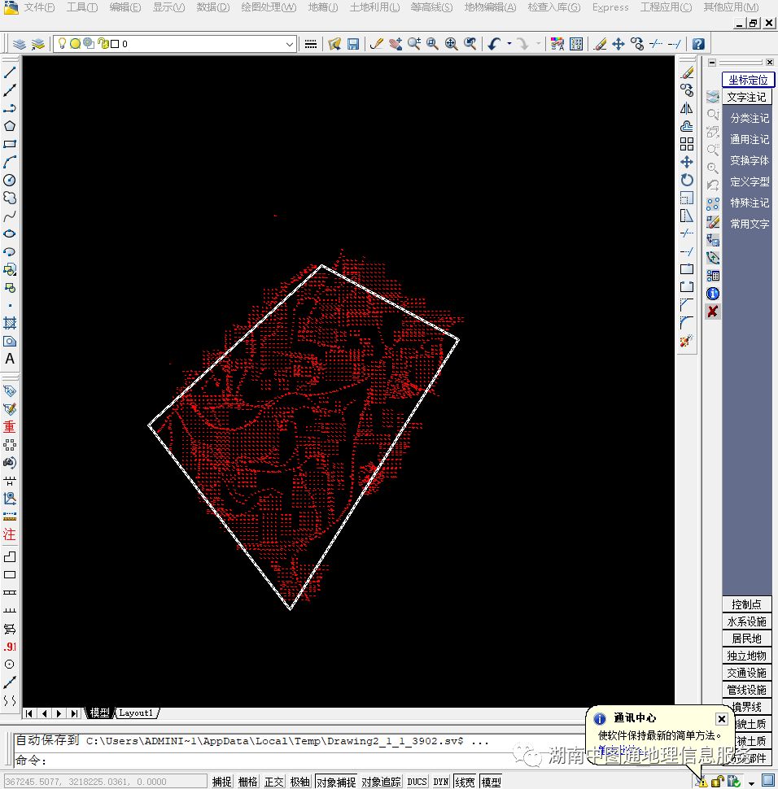Screen dimensions: 778x789
Task: Toggle 对象捕捉 object snap
Action: point(336,782)
